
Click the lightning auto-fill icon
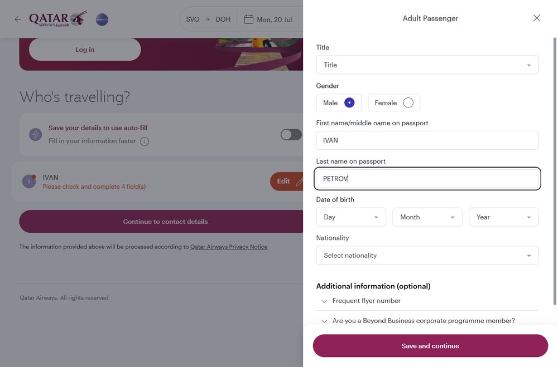[36, 135]
